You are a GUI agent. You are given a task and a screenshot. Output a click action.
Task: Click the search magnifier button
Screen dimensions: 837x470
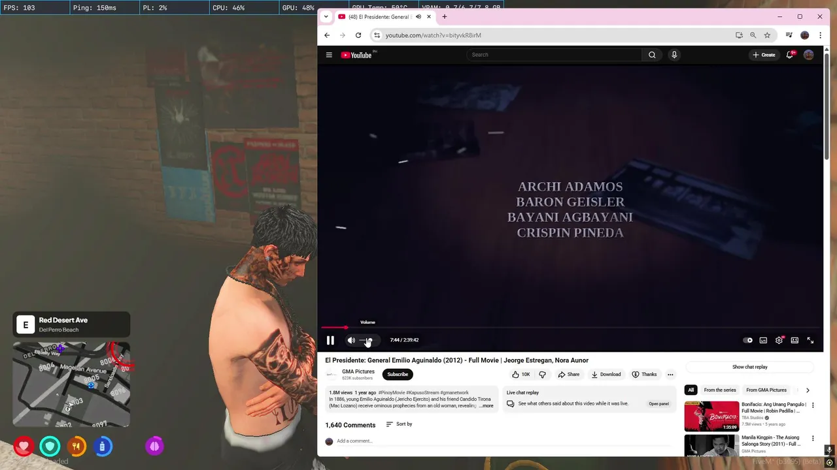click(x=652, y=55)
